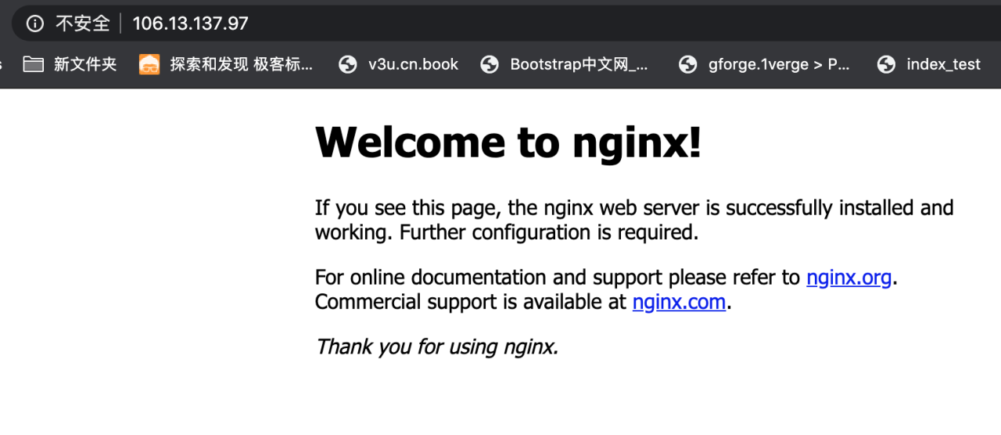This screenshot has width=1001, height=435.
Task: Click the folder icon of 新文件夹
Action: point(33,64)
